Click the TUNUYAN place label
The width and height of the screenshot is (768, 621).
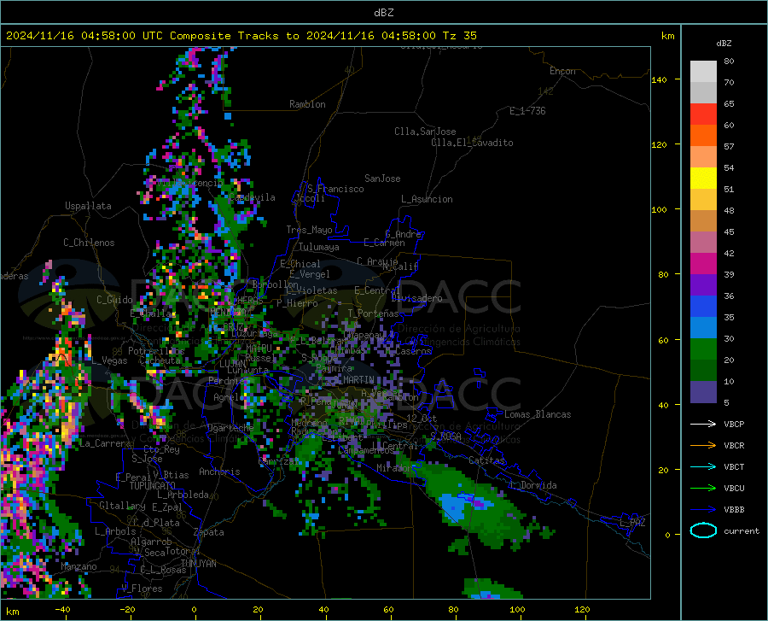click(x=198, y=564)
